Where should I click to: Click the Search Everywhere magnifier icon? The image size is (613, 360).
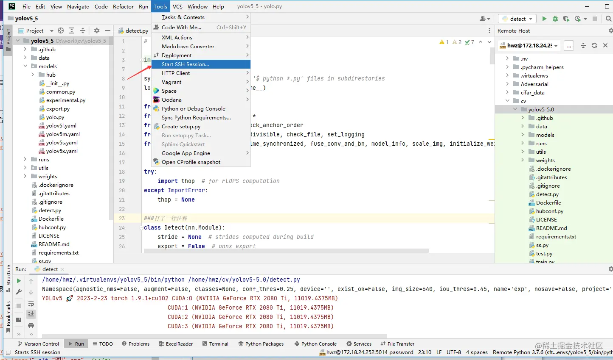tap(608, 19)
